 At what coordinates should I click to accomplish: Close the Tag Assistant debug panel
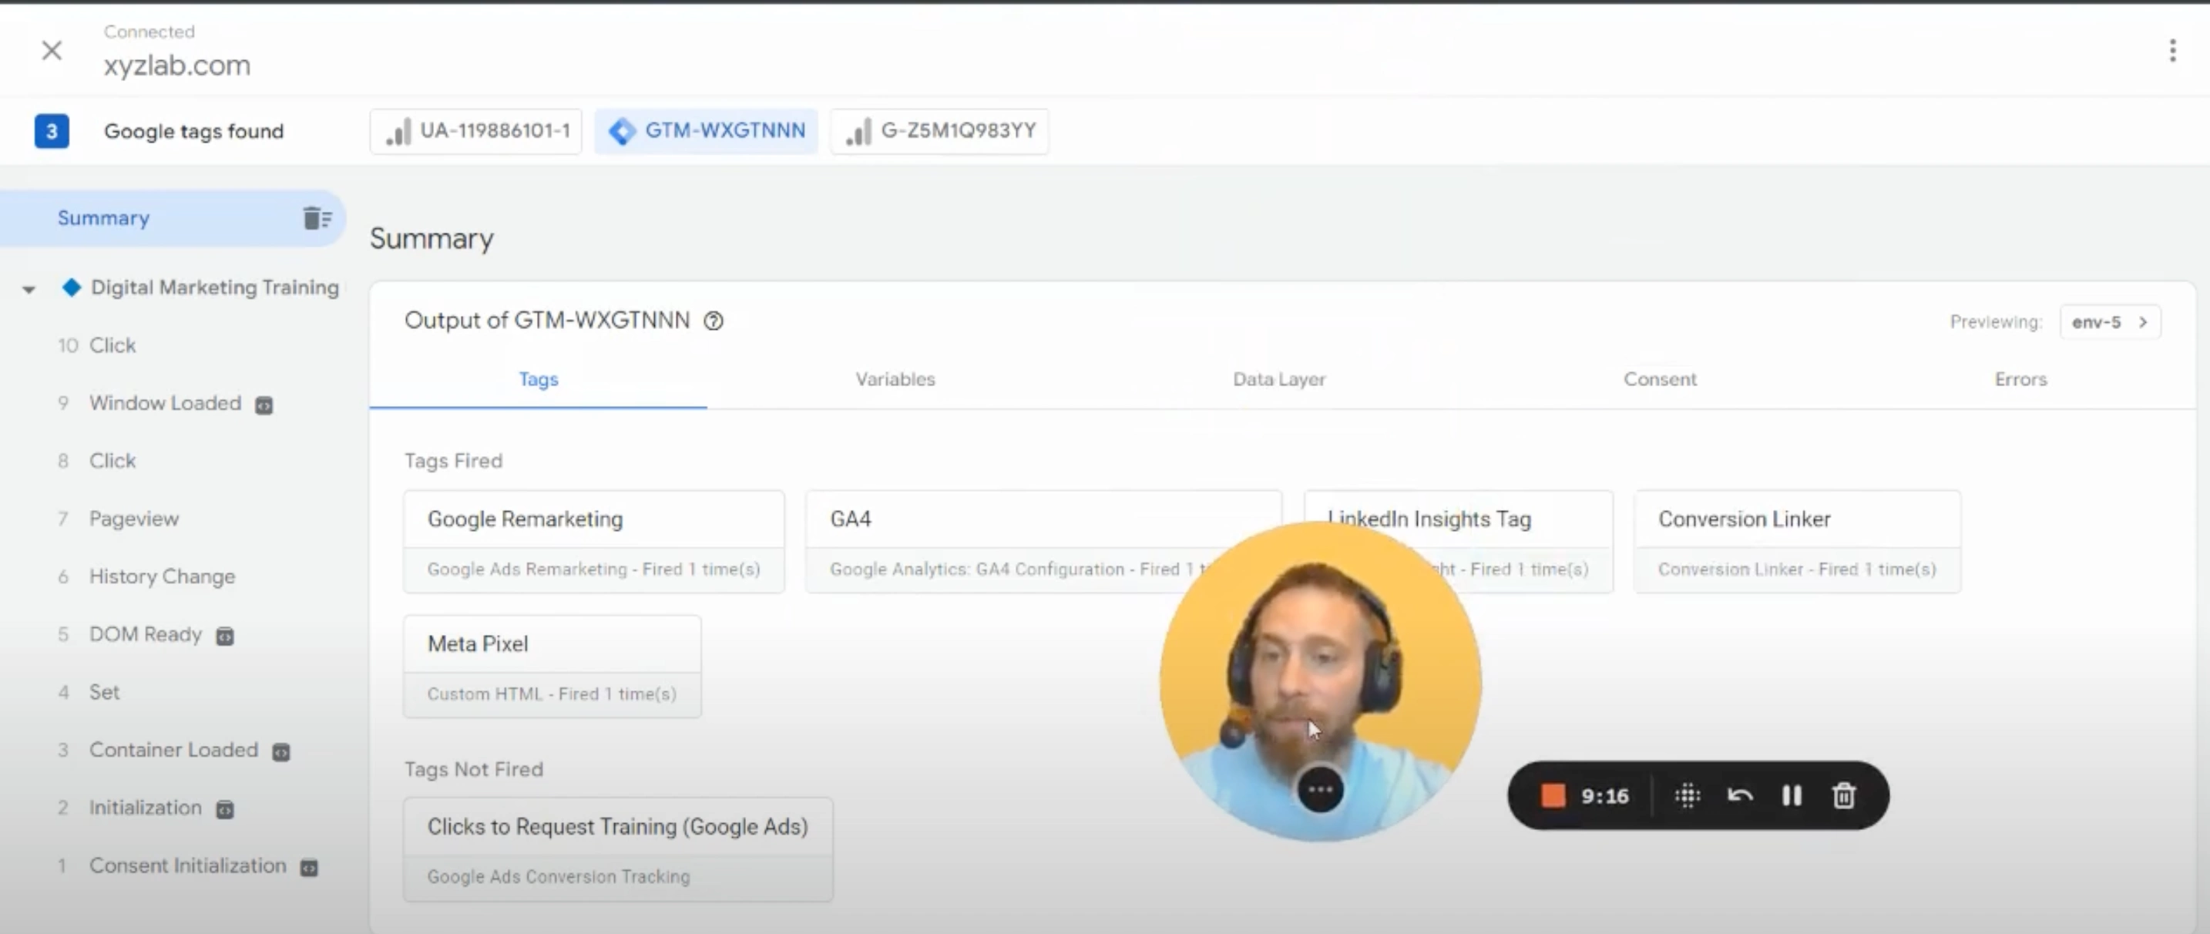pos(52,51)
